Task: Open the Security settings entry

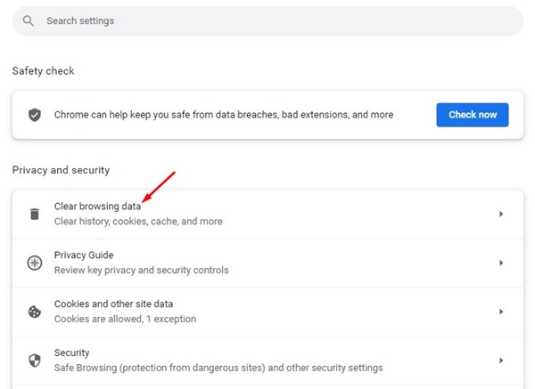Action: coord(71,353)
